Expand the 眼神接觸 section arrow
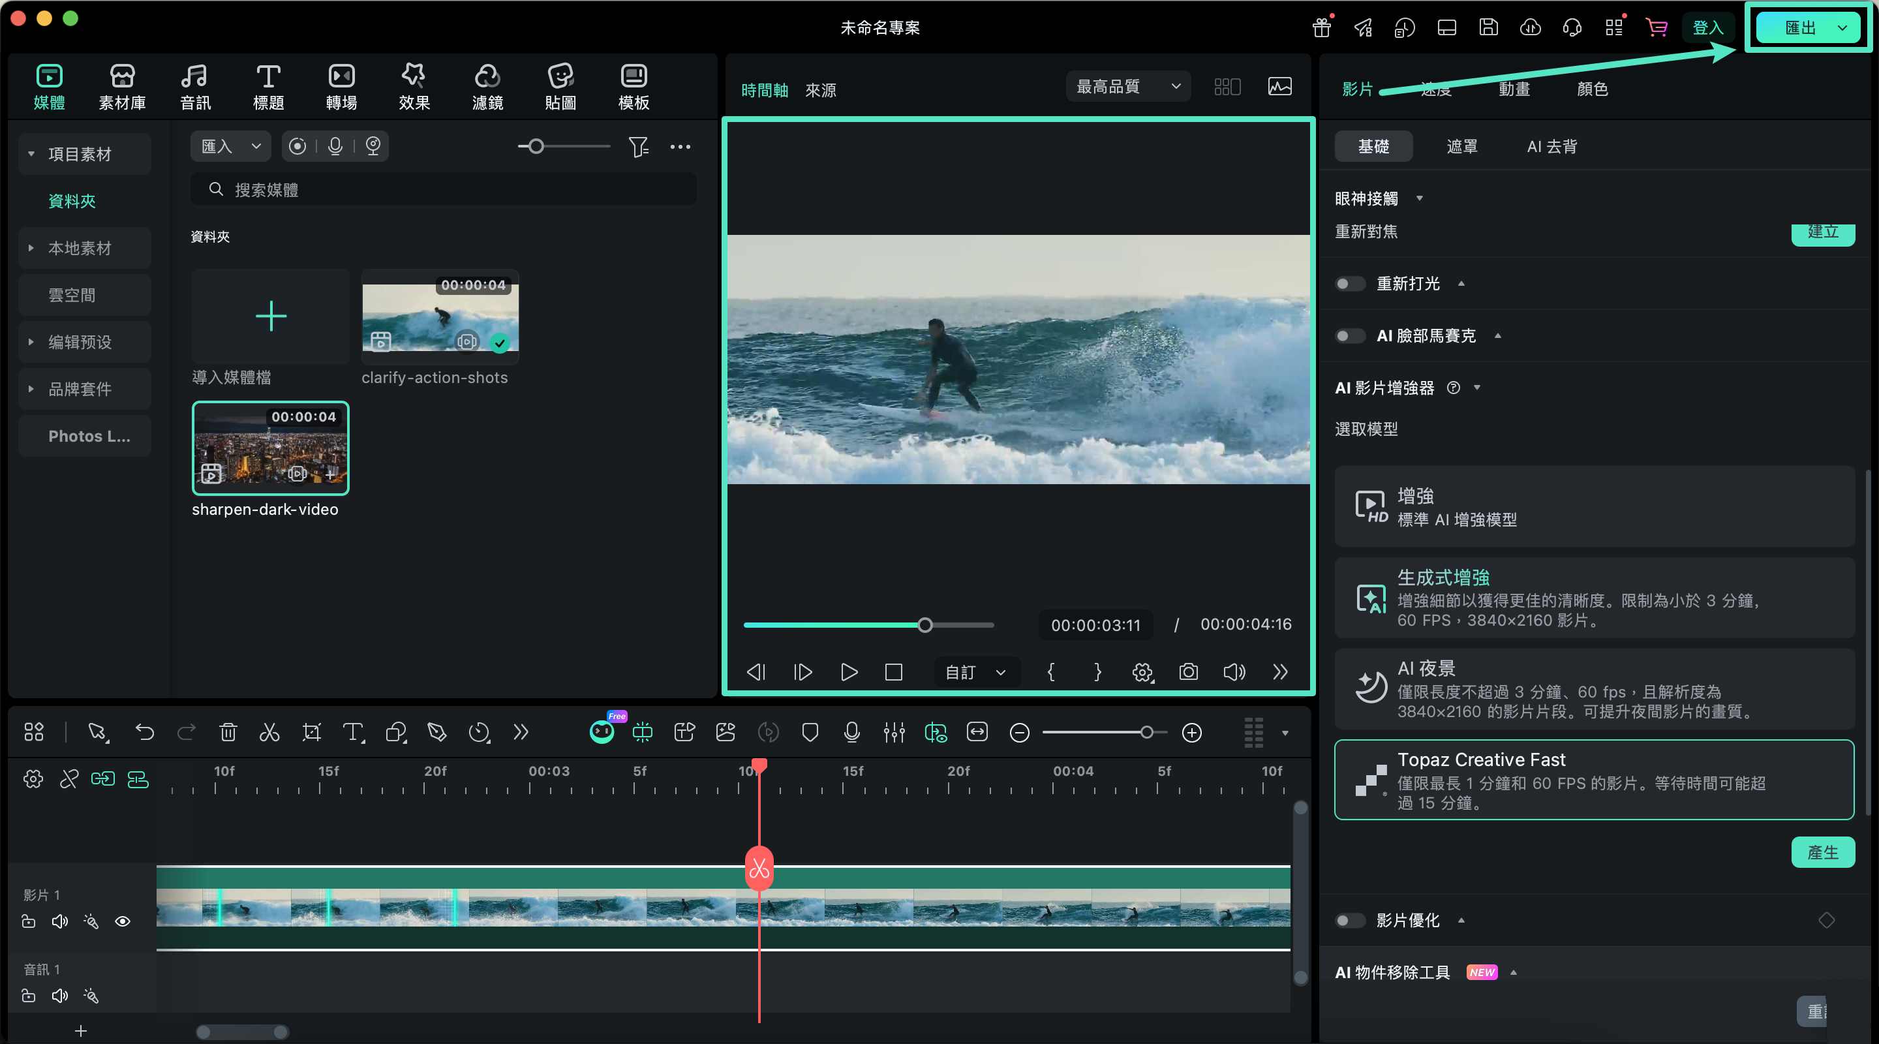The width and height of the screenshot is (1879, 1044). (x=1419, y=198)
